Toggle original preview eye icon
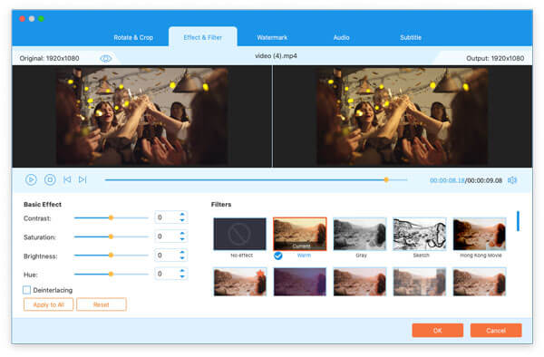 click(106, 58)
